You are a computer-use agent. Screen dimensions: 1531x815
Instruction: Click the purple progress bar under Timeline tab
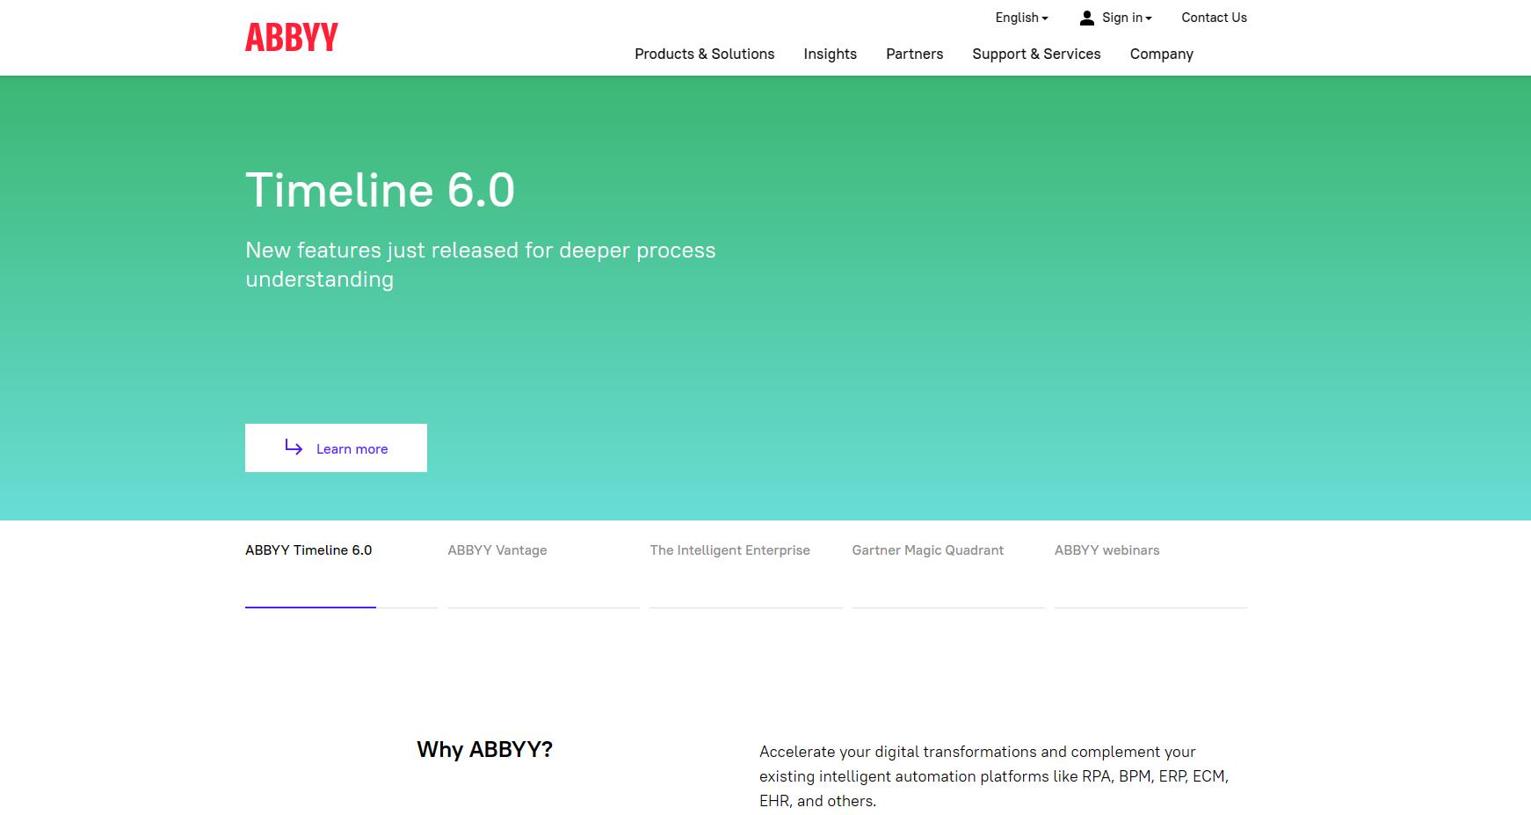point(310,607)
